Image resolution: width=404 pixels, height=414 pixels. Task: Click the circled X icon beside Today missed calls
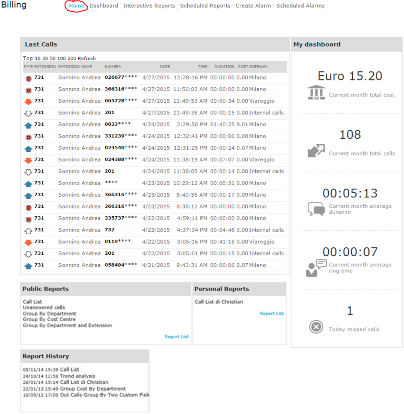316,327
